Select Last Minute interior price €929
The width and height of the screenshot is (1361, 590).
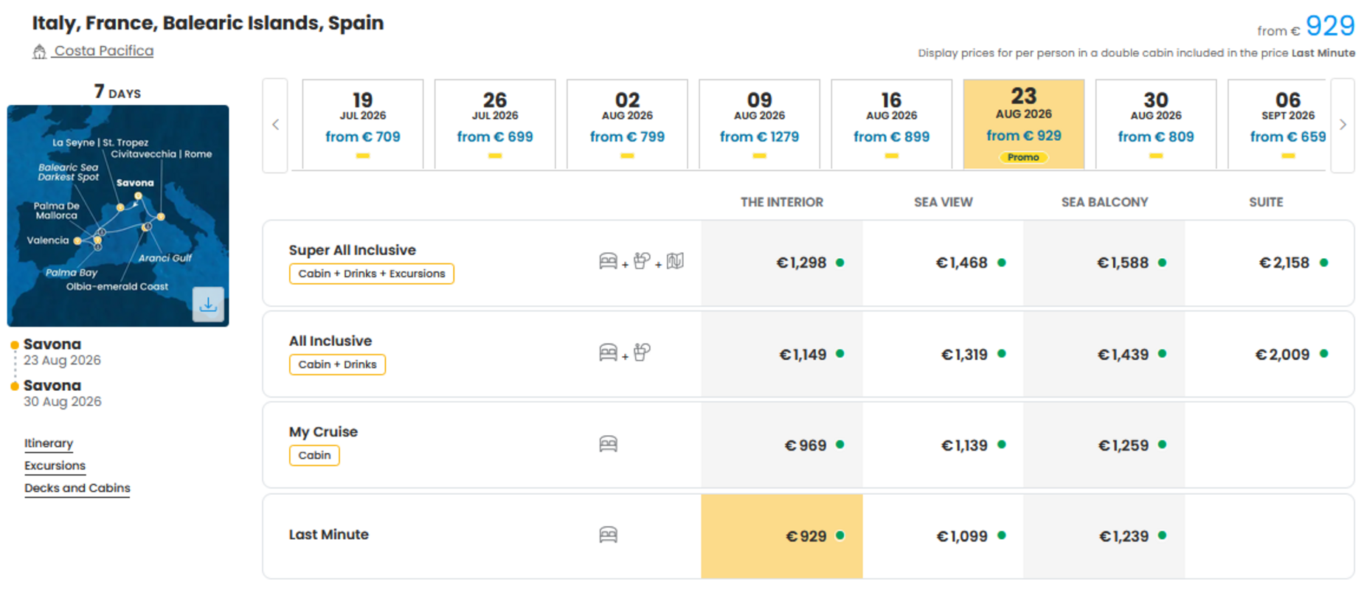tap(782, 536)
